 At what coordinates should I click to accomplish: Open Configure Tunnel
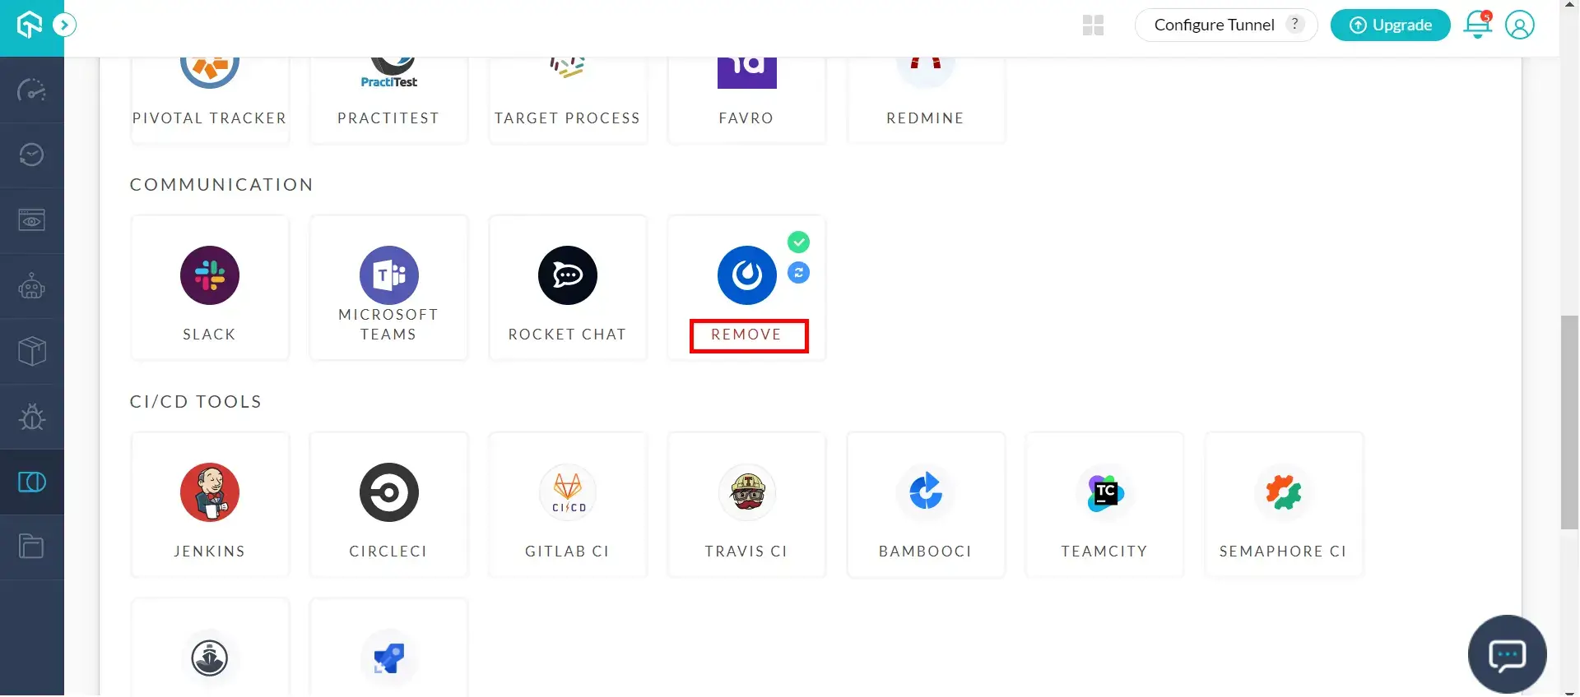1214,25
